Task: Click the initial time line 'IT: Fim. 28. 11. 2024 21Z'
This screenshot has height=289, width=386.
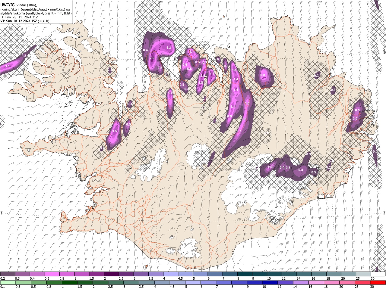Action: [19, 17]
